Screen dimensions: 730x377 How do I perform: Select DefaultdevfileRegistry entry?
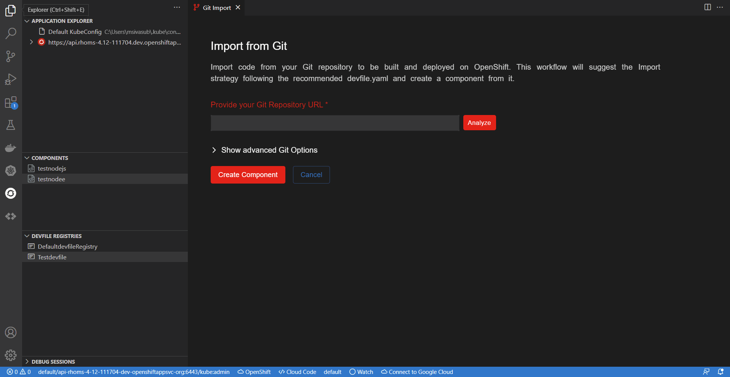(105, 246)
